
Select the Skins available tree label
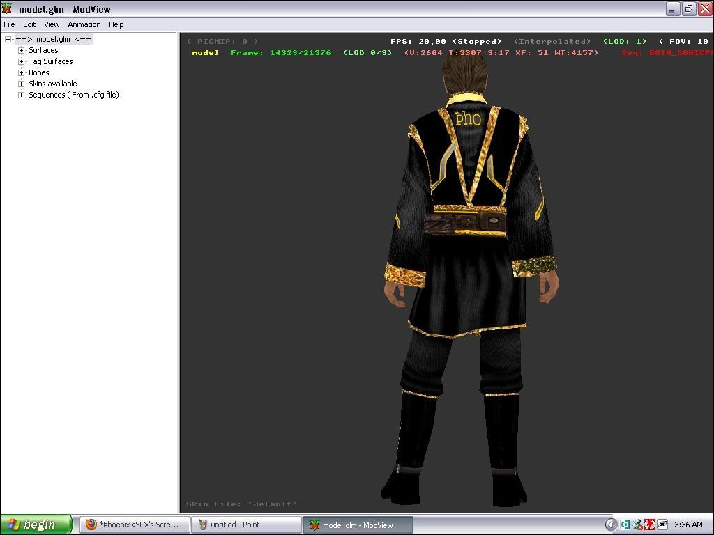[x=53, y=84]
